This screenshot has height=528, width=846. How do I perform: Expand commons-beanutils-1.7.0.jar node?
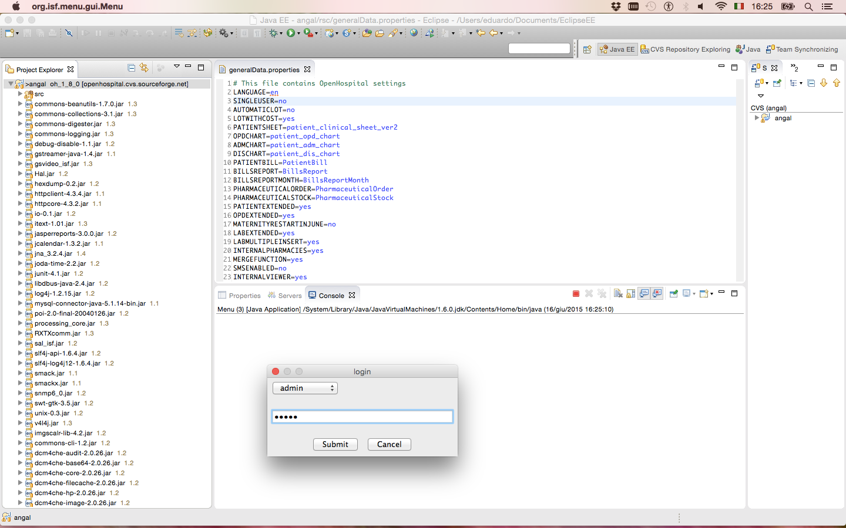[20, 104]
